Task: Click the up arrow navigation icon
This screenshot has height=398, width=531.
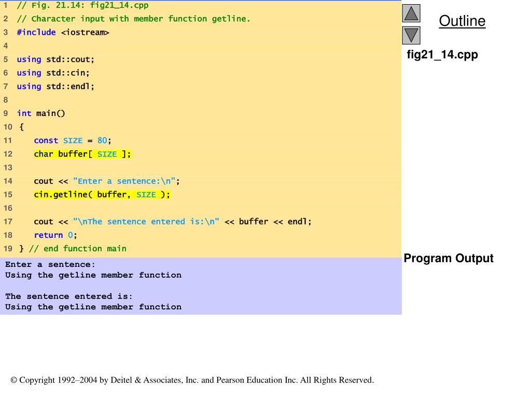Action: pos(411,13)
